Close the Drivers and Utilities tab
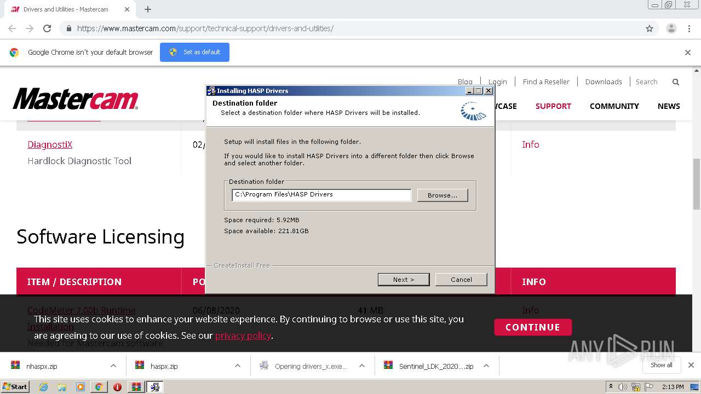The width and height of the screenshot is (701, 394). (x=127, y=9)
